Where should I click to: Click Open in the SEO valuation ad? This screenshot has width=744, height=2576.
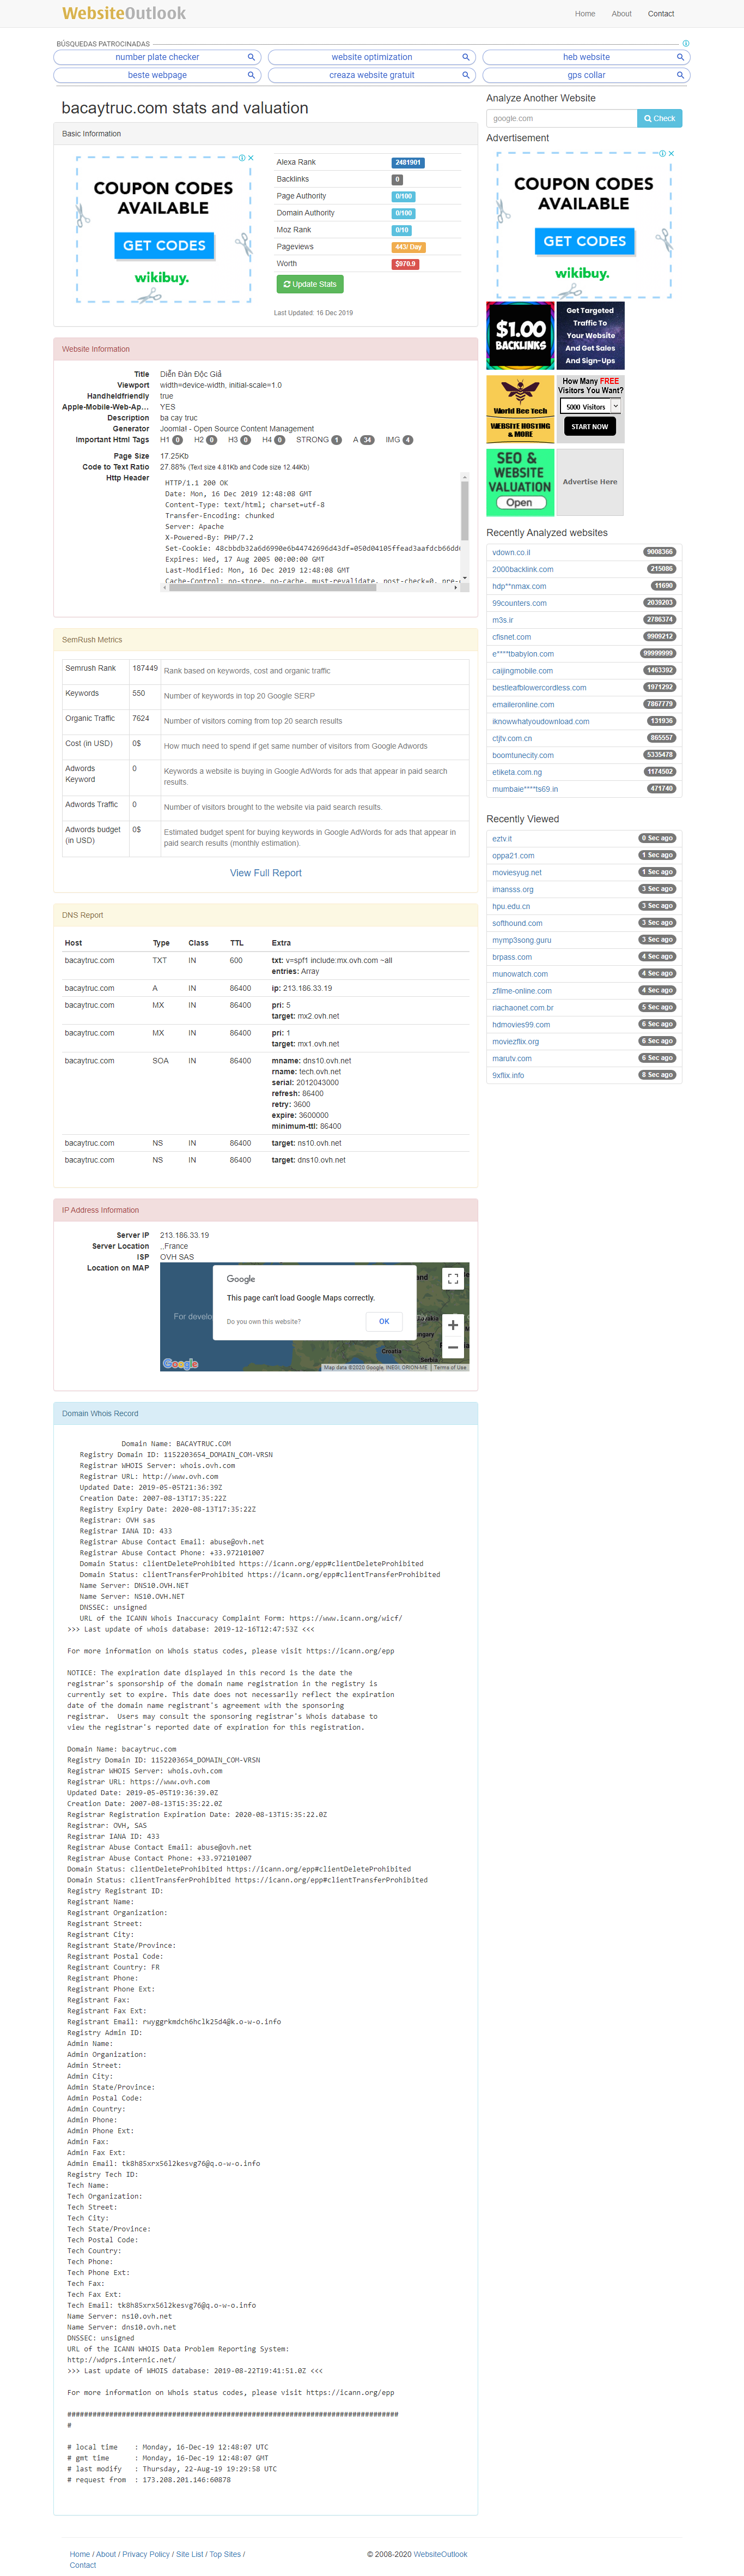coord(519,502)
